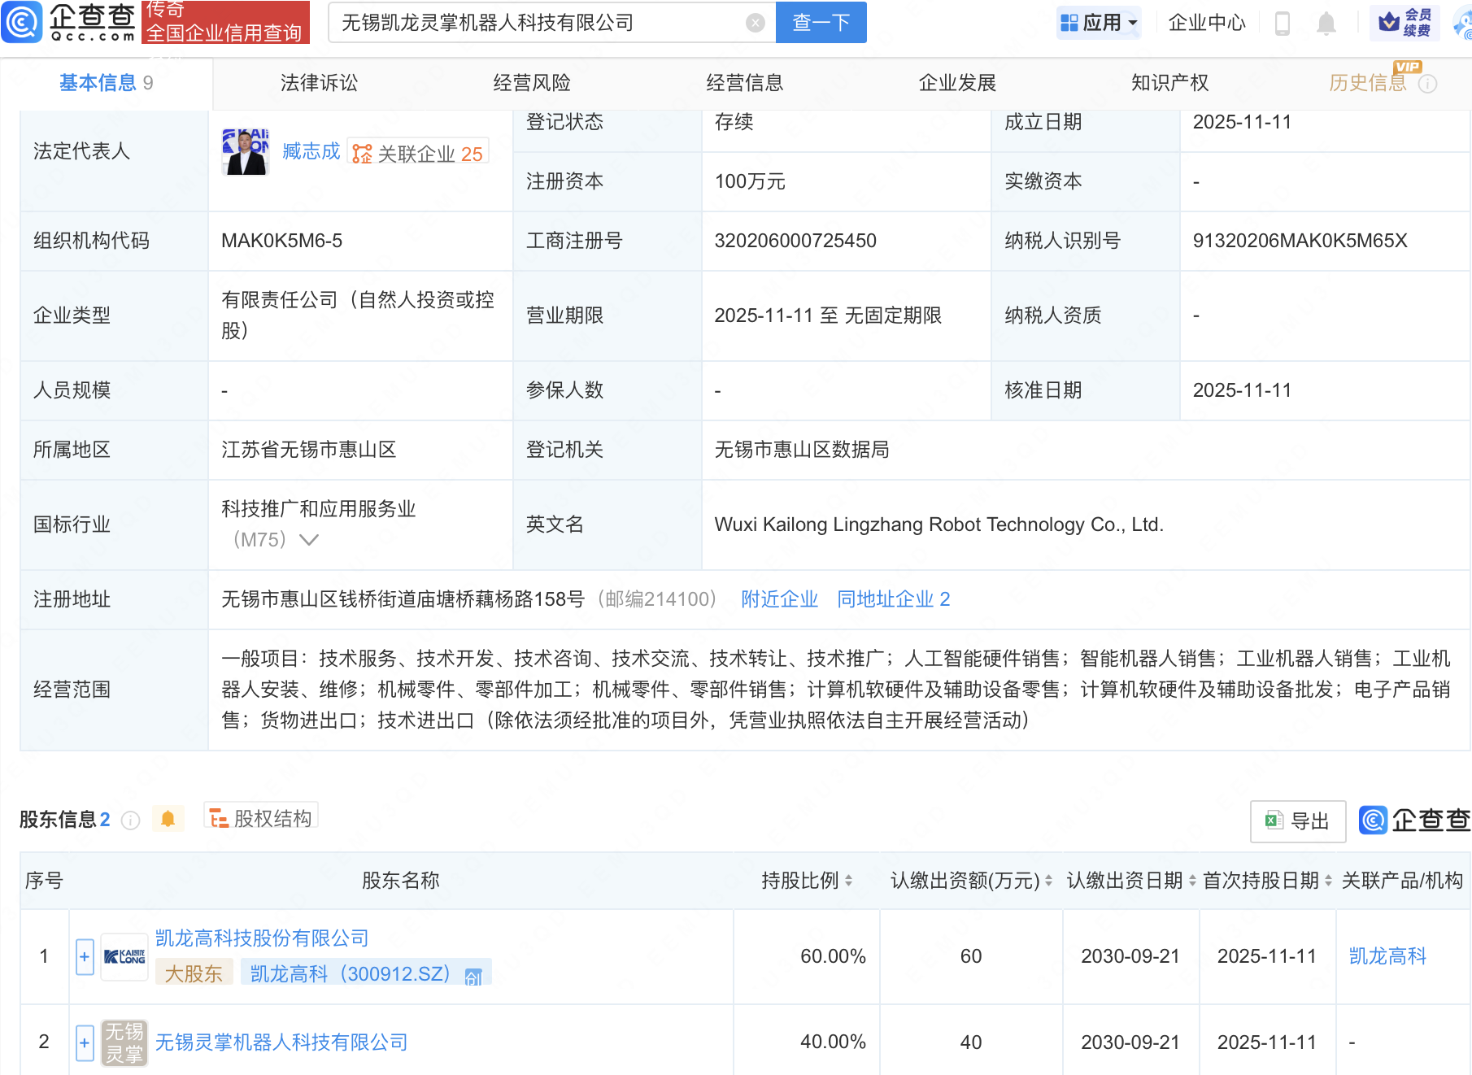
Task: Expand the 凯龙高科技股份有限公司 shareholder row
Action: point(85,956)
